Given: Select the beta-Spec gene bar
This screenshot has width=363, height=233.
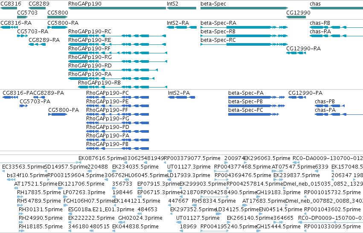Looking at the screenshot, I should point(244,8).
